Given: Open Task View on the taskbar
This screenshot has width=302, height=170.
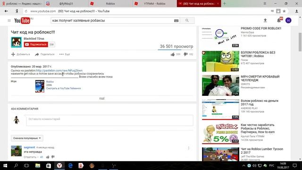Looking at the screenshot, I should click(26, 166).
